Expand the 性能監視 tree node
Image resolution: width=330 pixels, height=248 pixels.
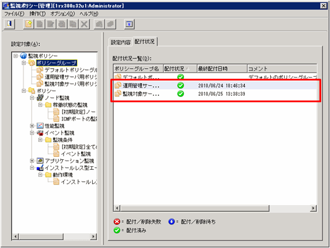pyautogui.click(x=32, y=126)
